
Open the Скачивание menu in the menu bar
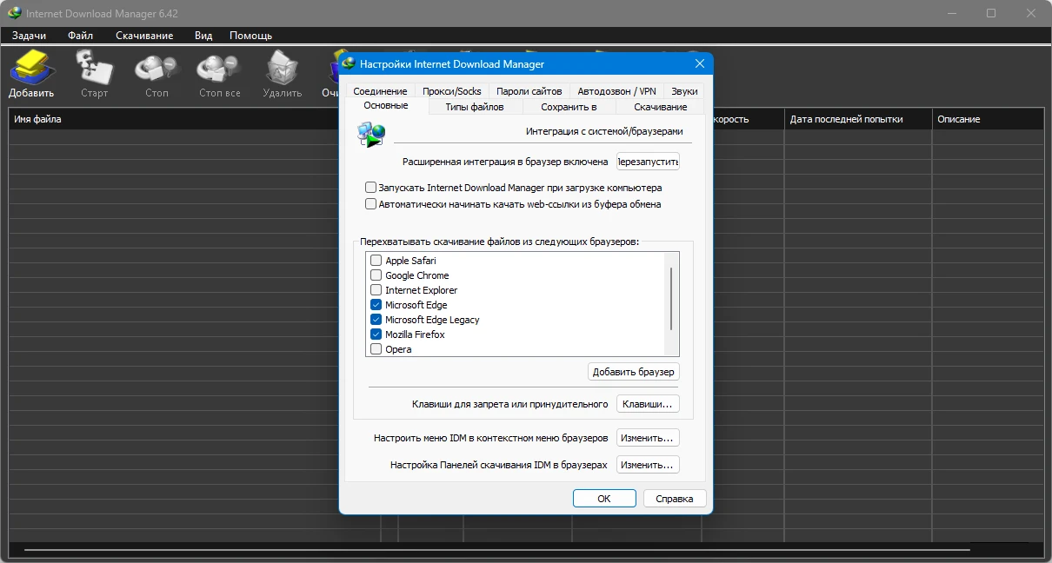tap(144, 36)
